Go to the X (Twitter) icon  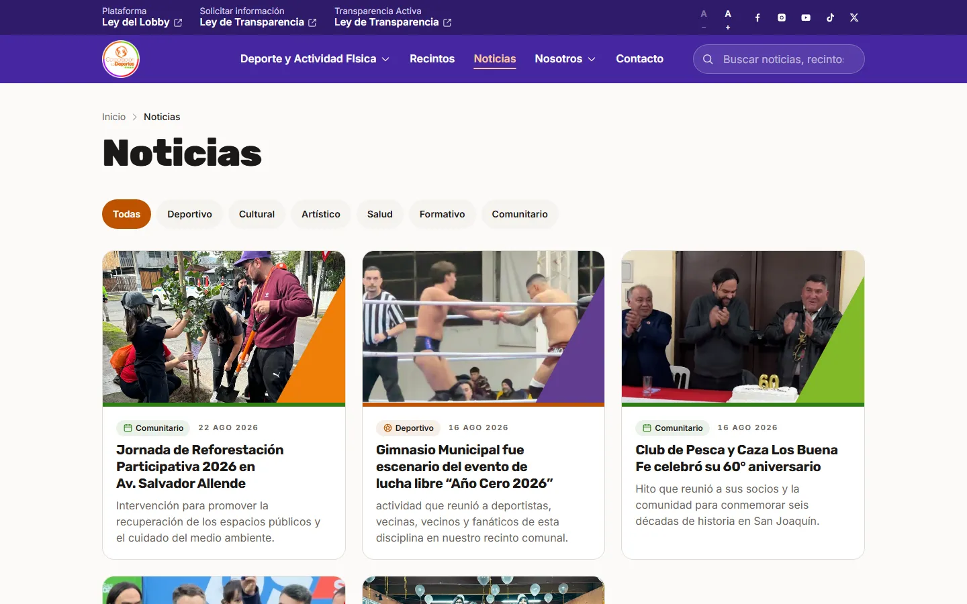click(x=854, y=17)
